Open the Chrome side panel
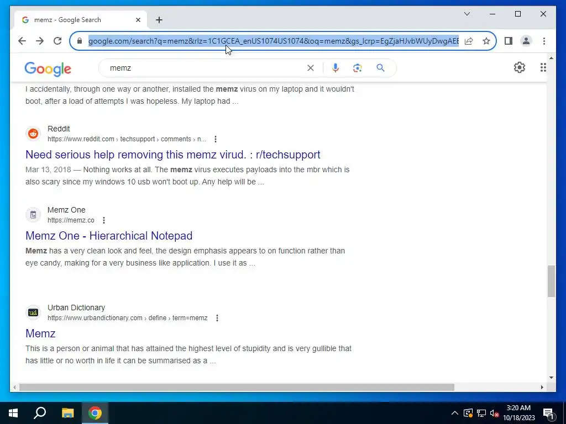566x424 pixels. click(509, 41)
